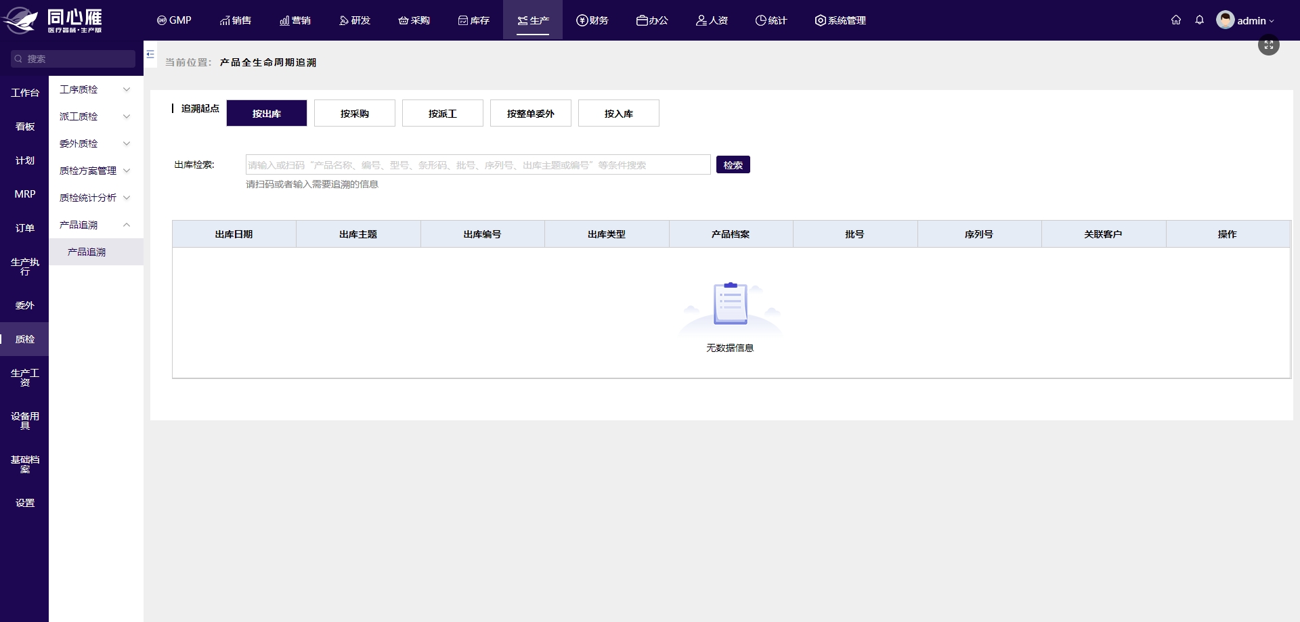Click the 无数据信息 empty-state text
1300x622 pixels.
click(730, 348)
